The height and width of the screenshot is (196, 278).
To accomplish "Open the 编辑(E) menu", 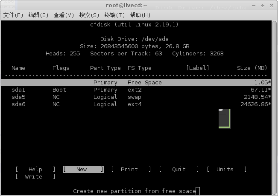I will point(38,15).
